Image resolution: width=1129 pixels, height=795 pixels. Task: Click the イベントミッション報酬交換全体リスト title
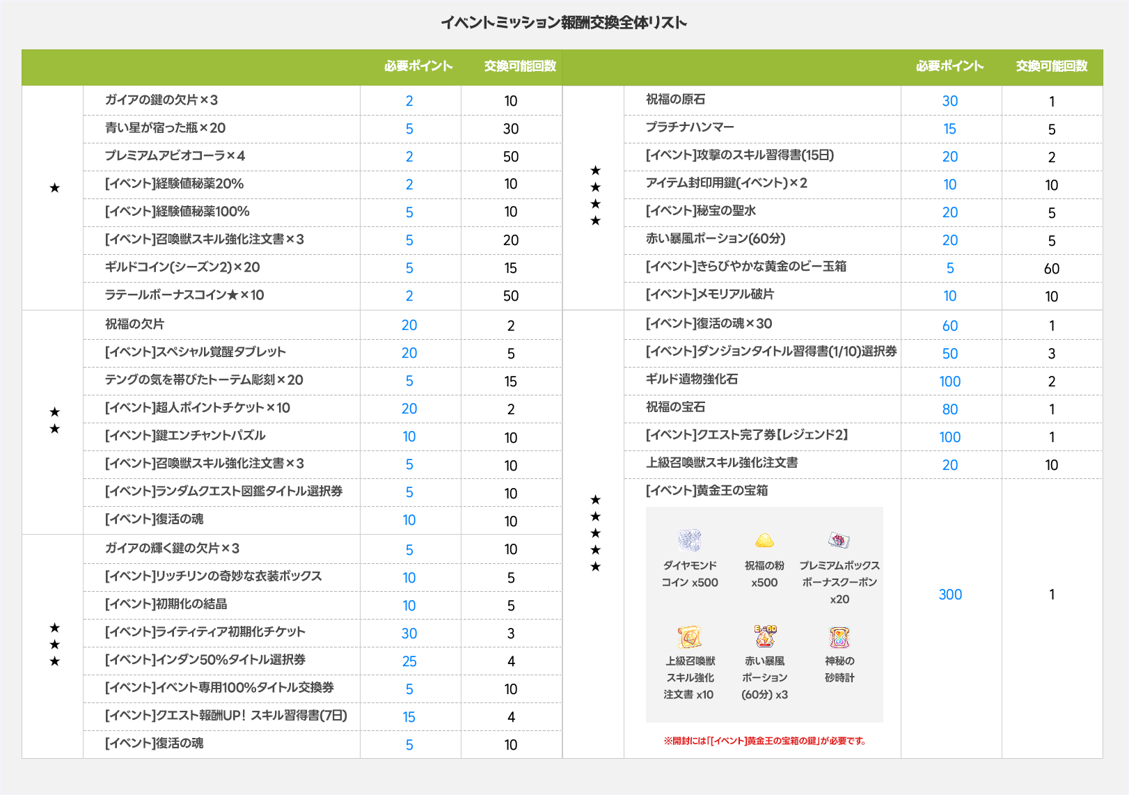[564, 23]
